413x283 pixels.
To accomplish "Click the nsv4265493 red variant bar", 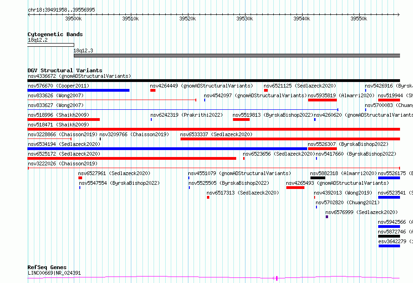I will coord(295,188).
